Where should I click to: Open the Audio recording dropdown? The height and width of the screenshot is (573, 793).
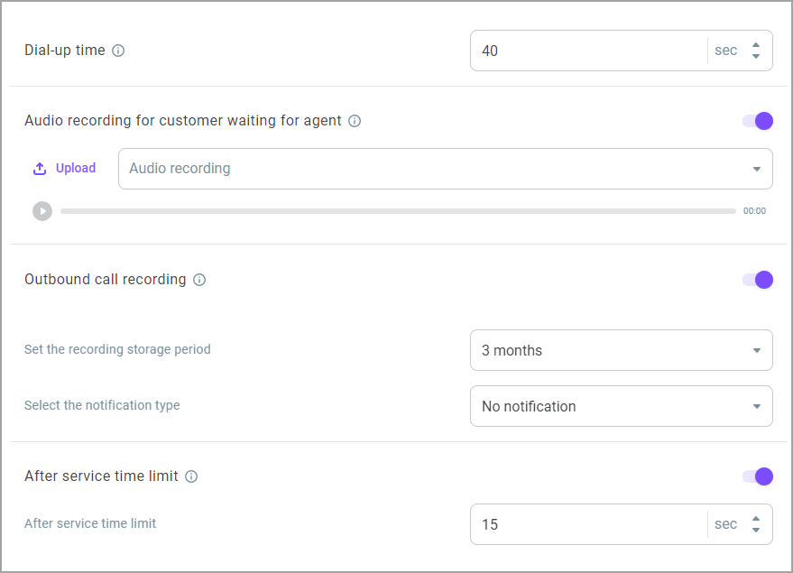pyautogui.click(x=445, y=169)
